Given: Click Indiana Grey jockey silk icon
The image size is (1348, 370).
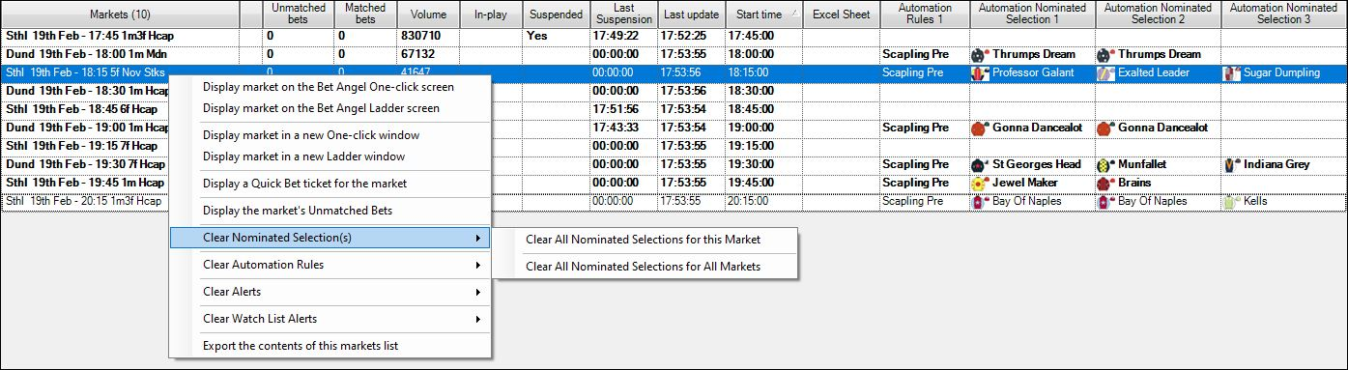Looking at the screenshot, I should (1232, 165).
